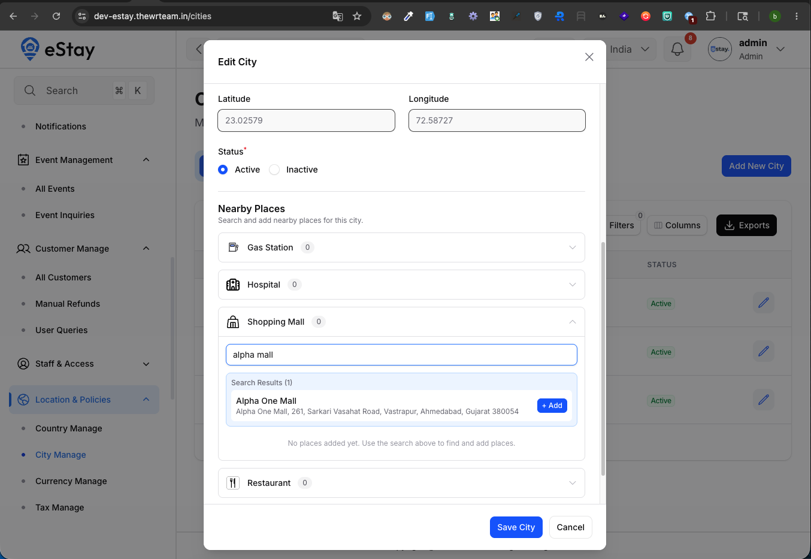811x559 pixels.
Task: Click the site information icon
Action: pyautogui.click(x=83, y=16)
